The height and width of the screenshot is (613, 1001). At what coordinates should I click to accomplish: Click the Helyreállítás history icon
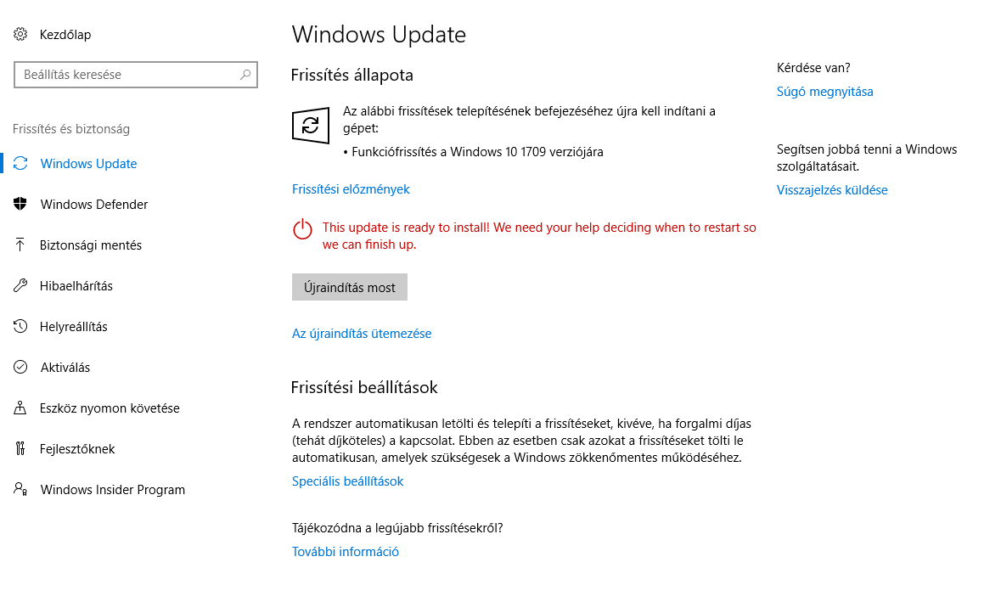pos(20,326)
